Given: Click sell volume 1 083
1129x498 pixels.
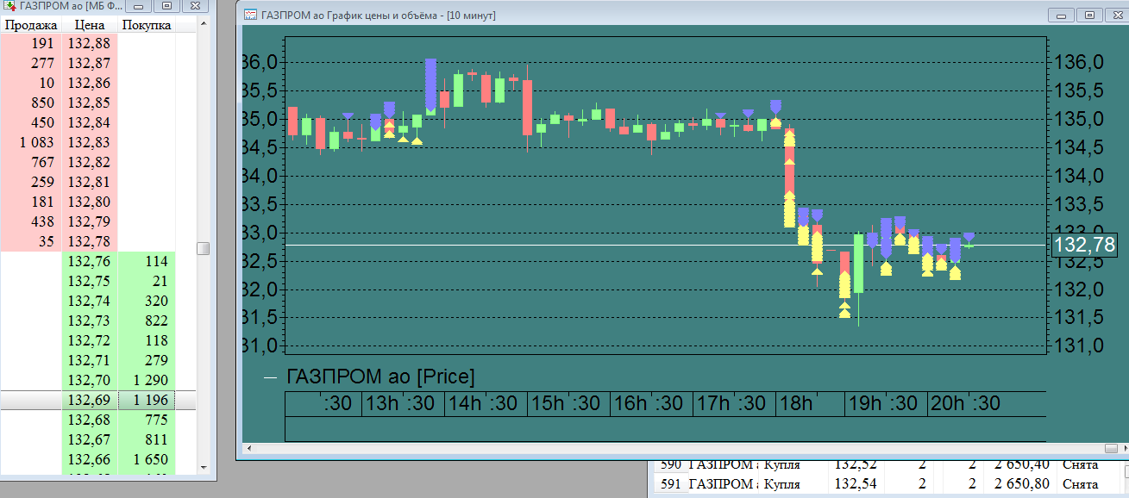Looking at the screenshot, I should (30, 142).
